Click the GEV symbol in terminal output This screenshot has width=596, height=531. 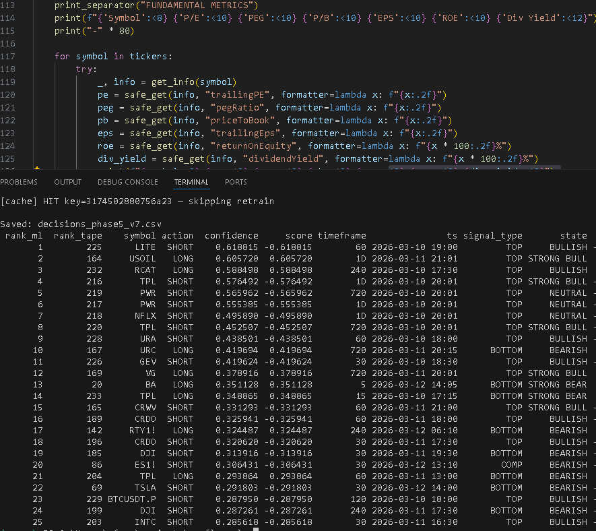pyautogui.click(x=148, y=362)
